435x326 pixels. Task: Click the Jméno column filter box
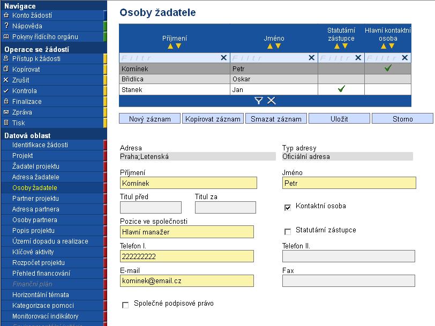[x=269, y=58]
